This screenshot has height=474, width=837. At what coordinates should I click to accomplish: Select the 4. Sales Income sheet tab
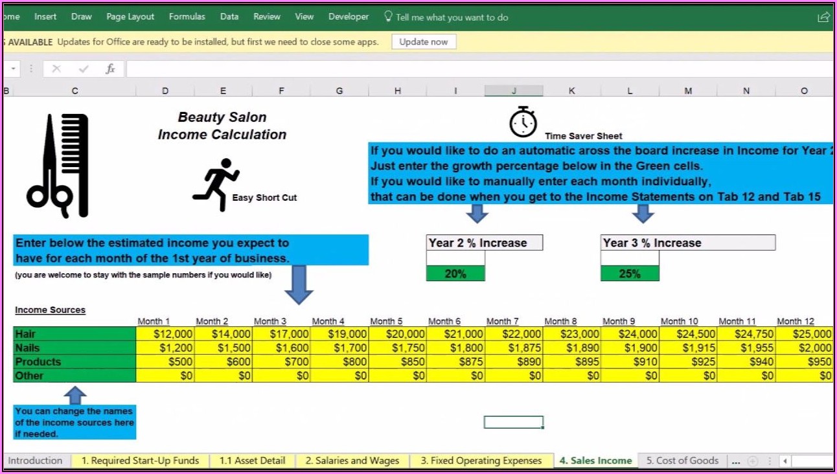(x=595, y=461)
